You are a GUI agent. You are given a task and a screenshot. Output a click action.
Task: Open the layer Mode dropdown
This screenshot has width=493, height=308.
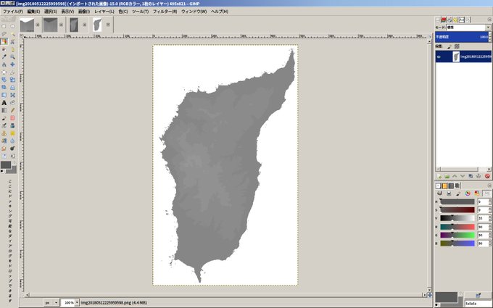468,28
